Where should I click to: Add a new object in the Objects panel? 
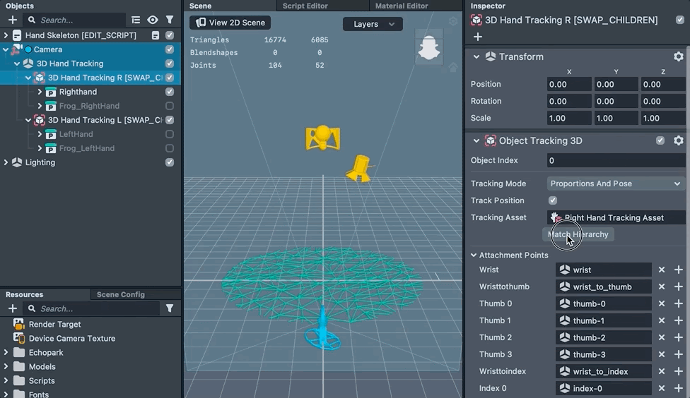12,20
